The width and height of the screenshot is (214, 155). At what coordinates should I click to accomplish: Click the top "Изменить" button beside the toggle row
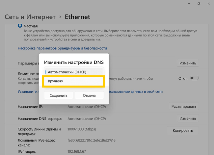[188, 63]
